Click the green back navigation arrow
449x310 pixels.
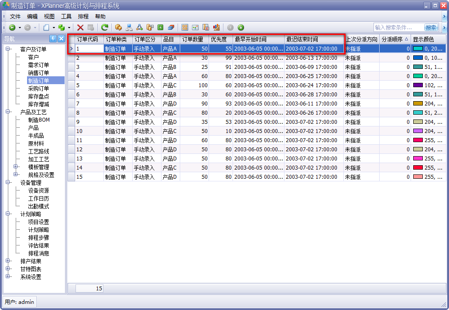[x=12, y=27]
